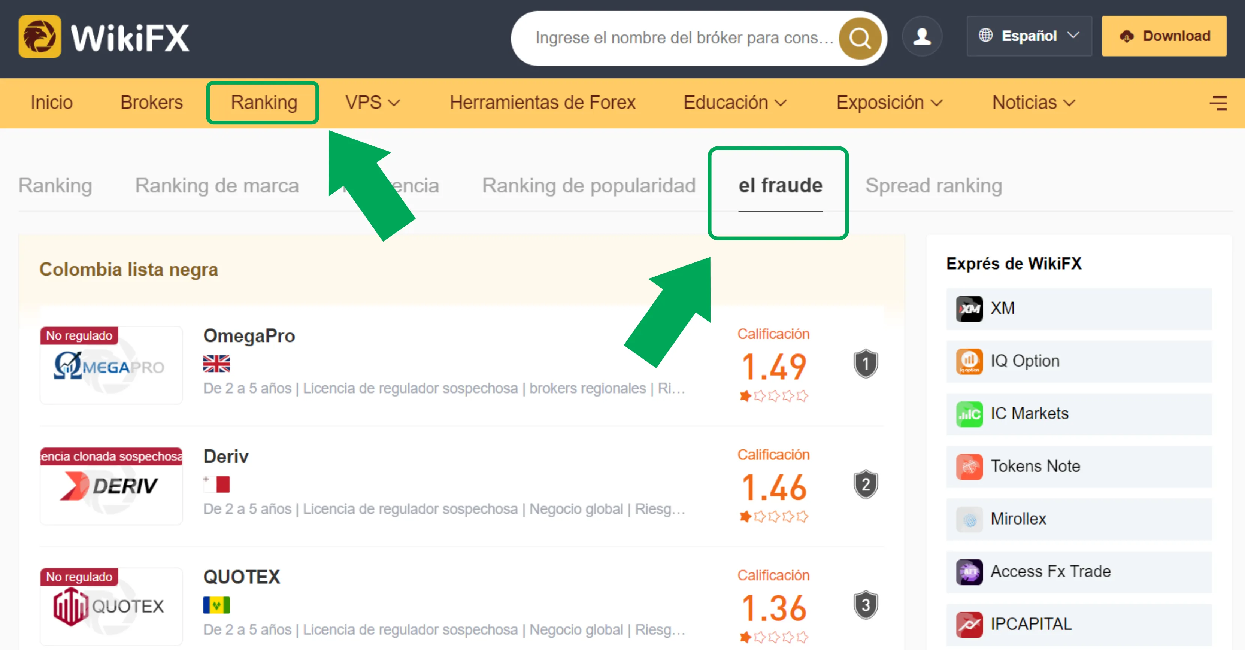Select Ranking in the orange navigation bar
Viewport: 1245px width, 650px height.
point(263,103)
